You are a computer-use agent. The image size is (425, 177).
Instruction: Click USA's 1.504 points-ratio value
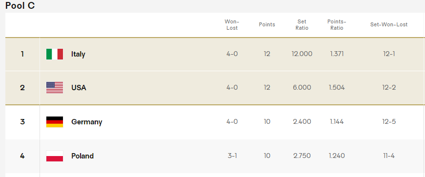(x=337, y=88)
